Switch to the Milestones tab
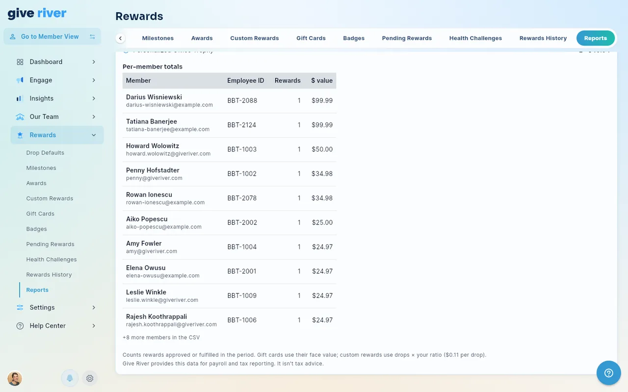This screenshot has height=392, width=628. [158, 38]
